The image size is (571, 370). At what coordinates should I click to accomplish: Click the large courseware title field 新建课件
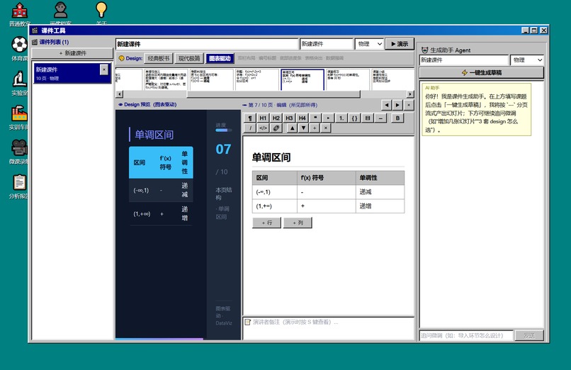pyautogui.click(x=207, y=44)
